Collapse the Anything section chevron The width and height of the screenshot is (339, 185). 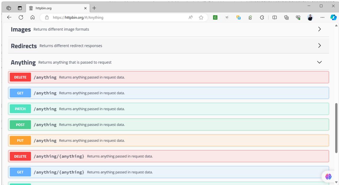[319, 62]
